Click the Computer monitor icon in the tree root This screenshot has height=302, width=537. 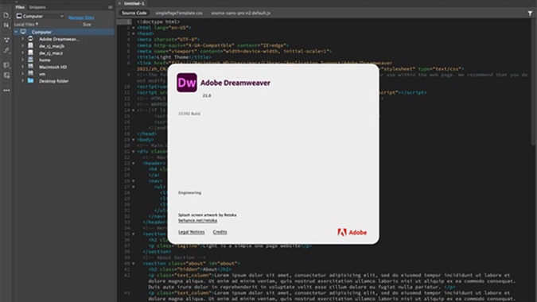(23, 32)
